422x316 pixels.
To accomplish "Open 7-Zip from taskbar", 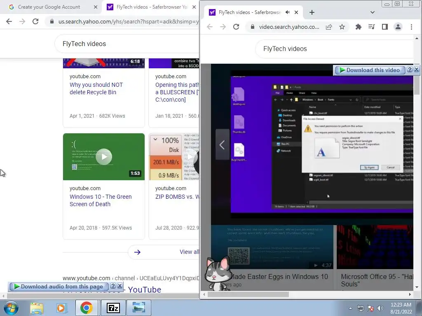I will click(113, 308).
